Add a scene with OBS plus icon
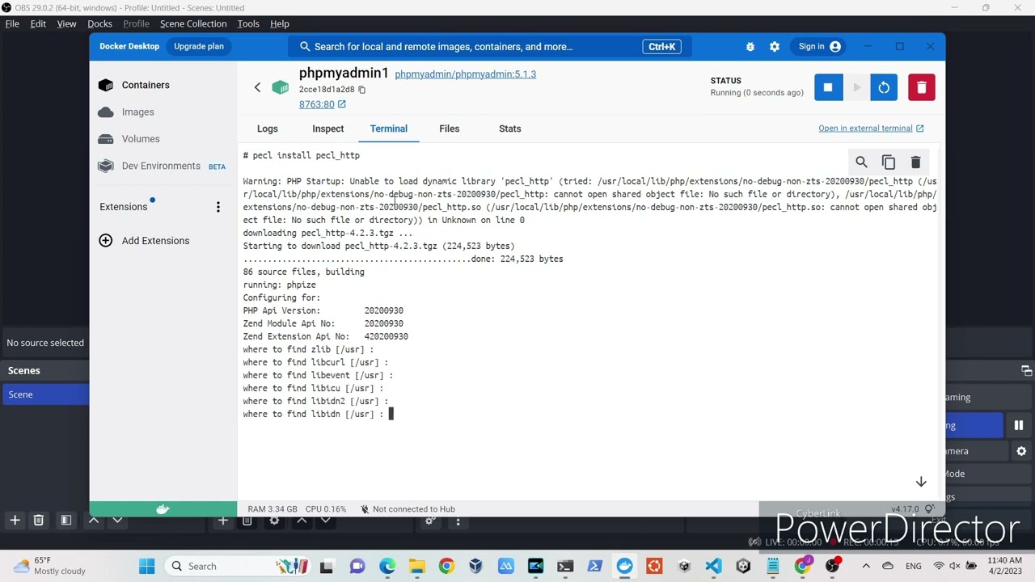Image resolution: width=1035 pixels, height=582 pixels. pyautogui.click(x=15, y=521)
